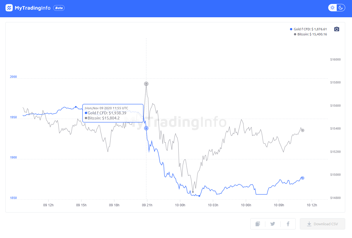Click Bitcoin's lowest point gray dot
This screenshot has width=352, height=238.
pyautogui.click(x=193, y=192)
